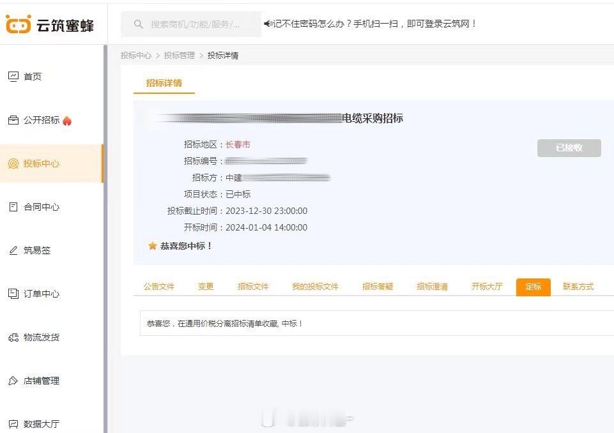Switch to the 变更 tab

click(206, 287)
